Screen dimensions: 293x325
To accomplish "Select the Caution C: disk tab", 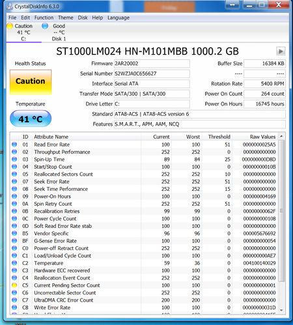I will pyautogui.click(x=23, y=33).
